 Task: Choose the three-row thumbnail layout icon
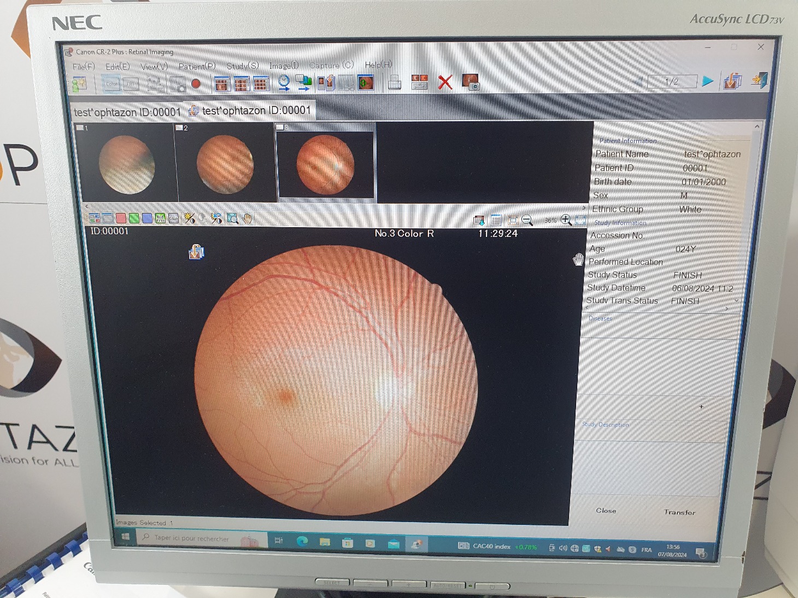261,84
